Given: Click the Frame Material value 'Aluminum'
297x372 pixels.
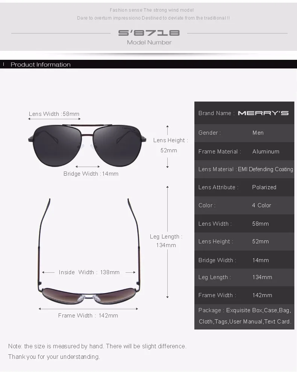Looking at the screenshot, I should 266,151.
